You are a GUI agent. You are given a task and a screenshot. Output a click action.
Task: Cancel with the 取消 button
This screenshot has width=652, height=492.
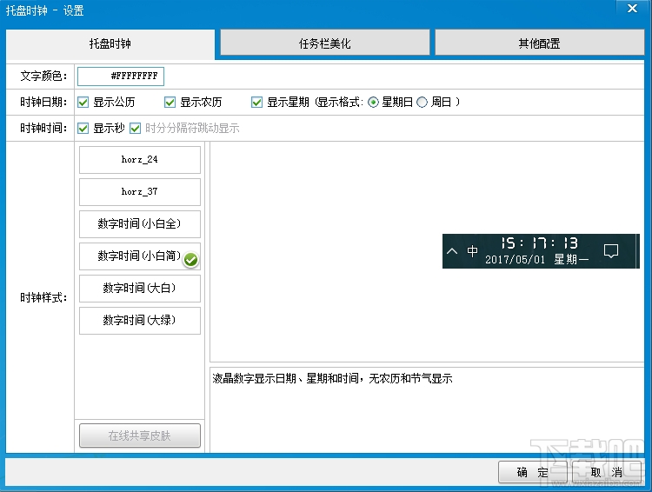(x=606, y=472)
